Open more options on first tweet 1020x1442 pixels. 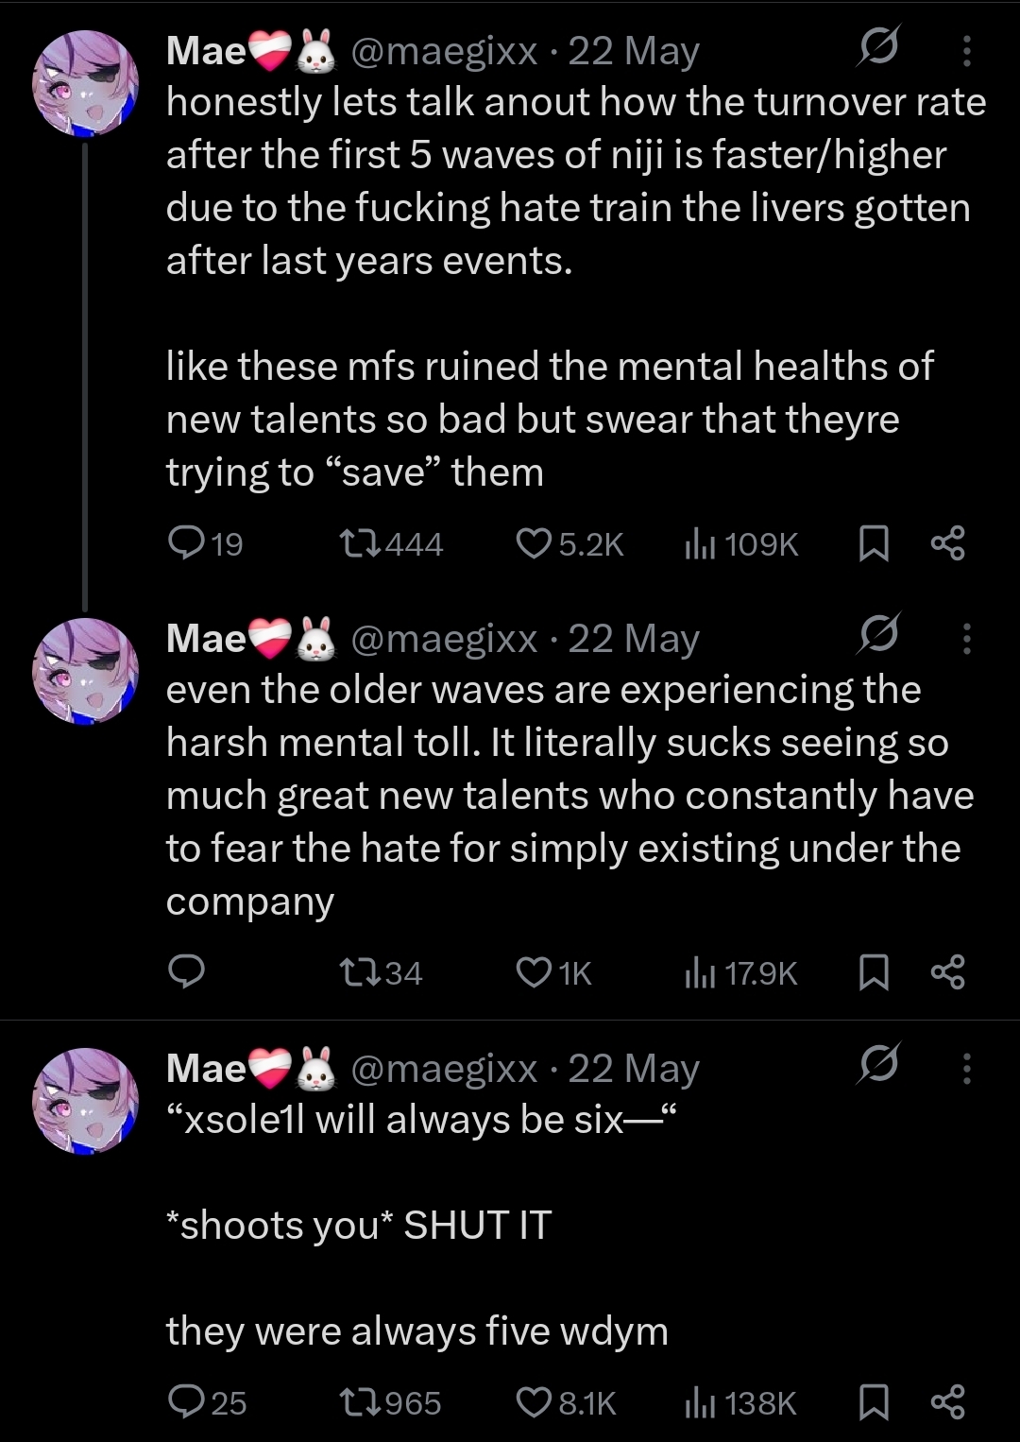(x=966, y=51)
